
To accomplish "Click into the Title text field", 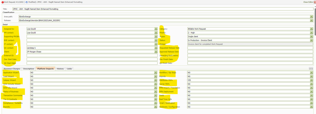I will pyautogui.click(x=163, y=9).
